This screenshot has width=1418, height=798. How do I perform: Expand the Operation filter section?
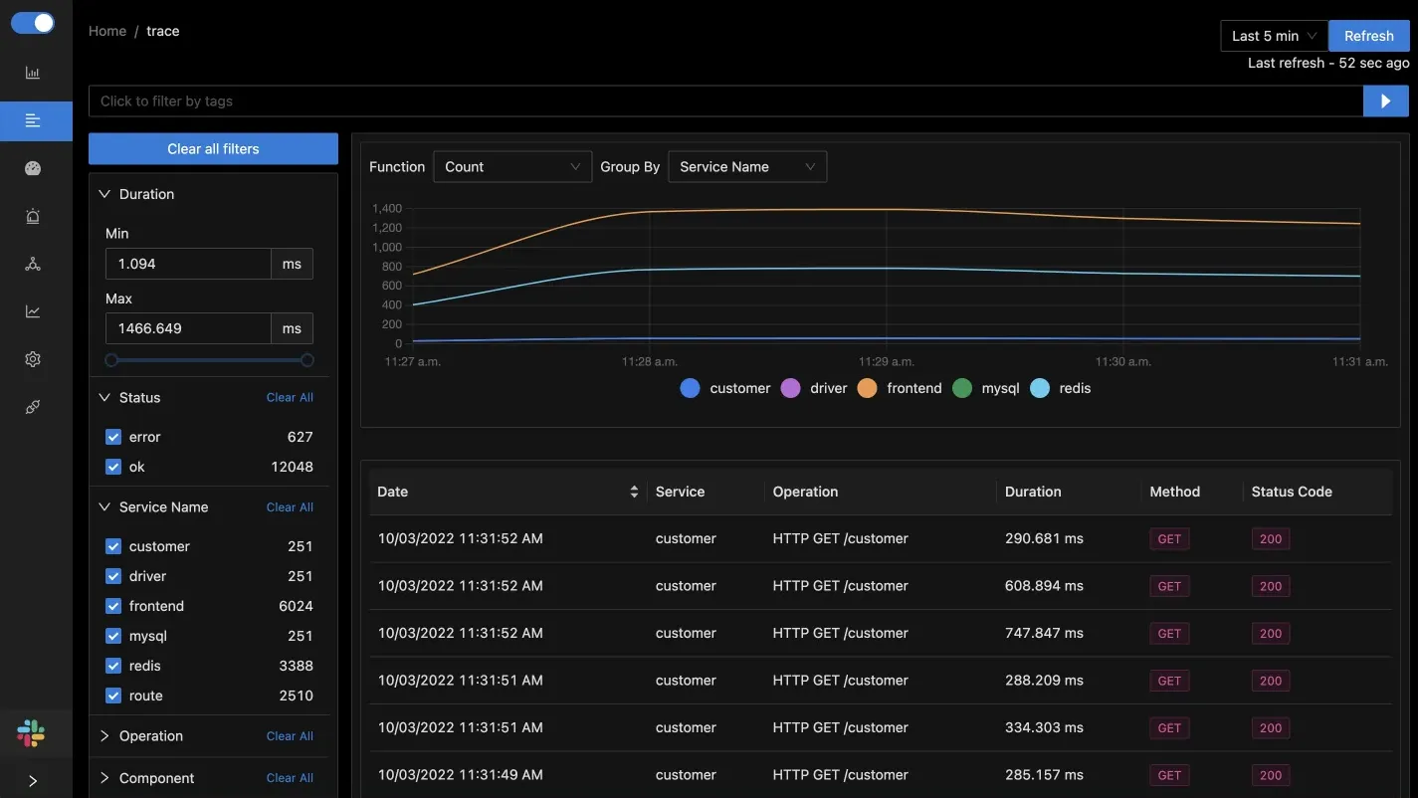pyautogui.click(x=150, y=736)
